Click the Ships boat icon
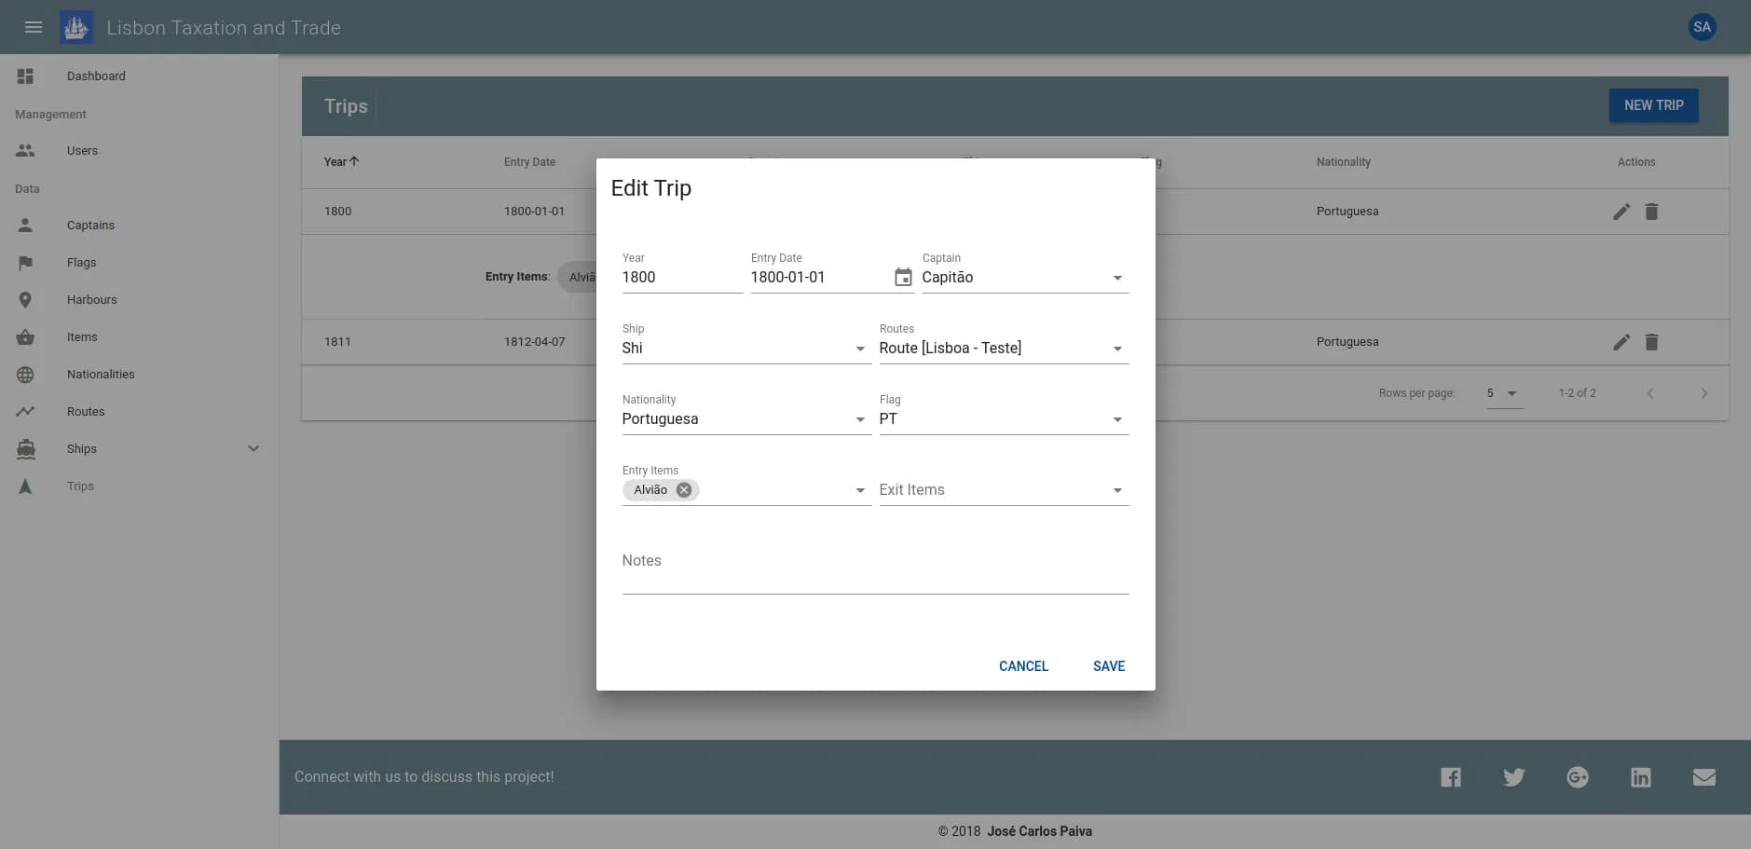 tap(25, 449)
